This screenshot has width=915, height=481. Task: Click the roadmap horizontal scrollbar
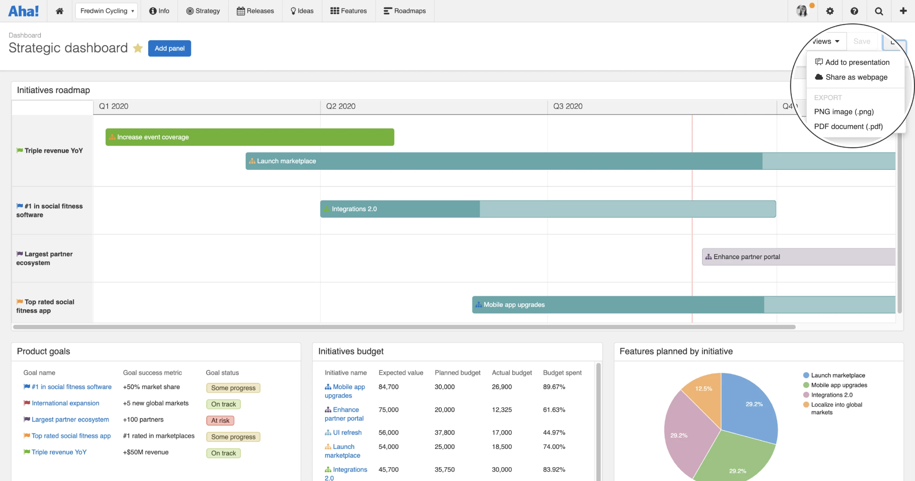click(x=404, y=327)
